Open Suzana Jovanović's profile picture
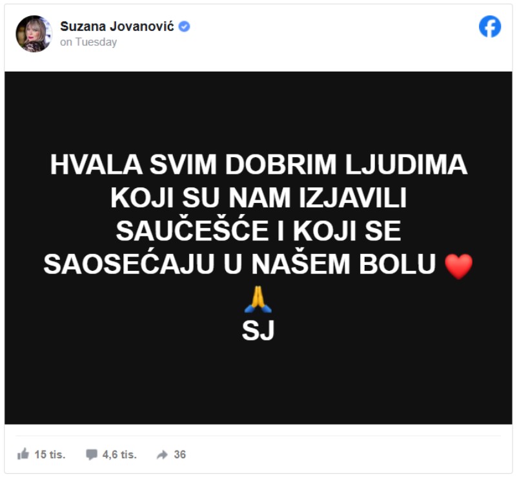 coord(34,34)
